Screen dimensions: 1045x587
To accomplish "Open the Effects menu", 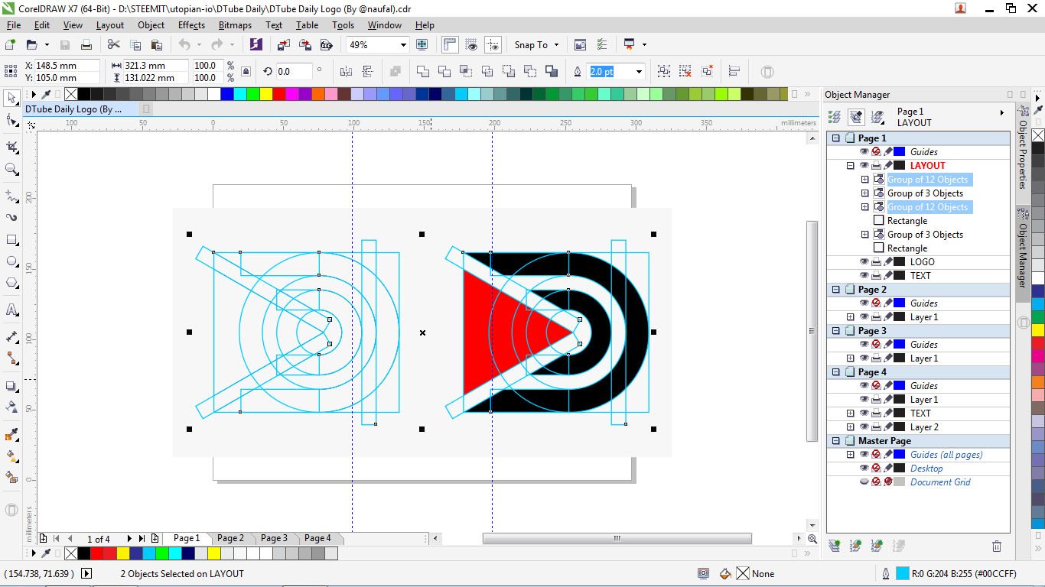I will coord(191,25).
